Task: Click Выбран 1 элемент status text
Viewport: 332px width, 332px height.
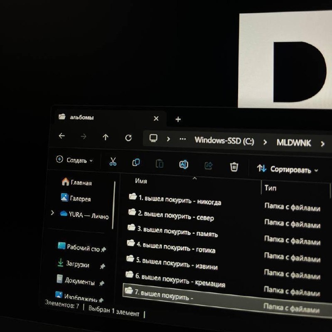Action: point(114,311)
